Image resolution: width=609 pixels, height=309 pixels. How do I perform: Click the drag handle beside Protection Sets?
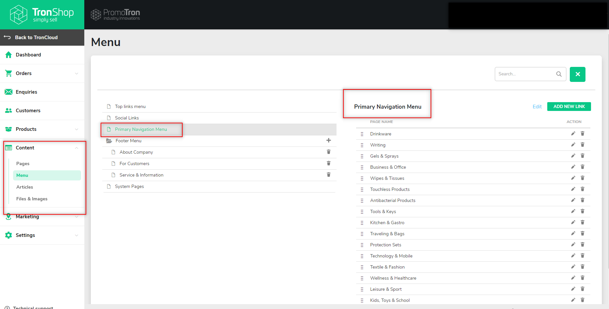coord(362,245)
